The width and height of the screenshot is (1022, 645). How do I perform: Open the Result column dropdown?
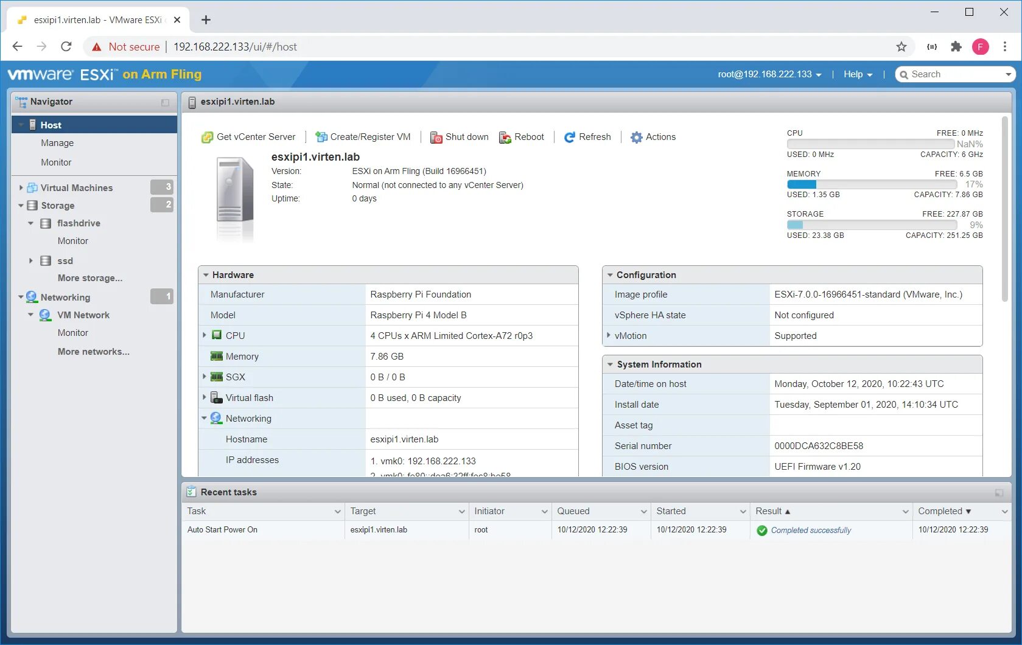[x=906, y=512]
